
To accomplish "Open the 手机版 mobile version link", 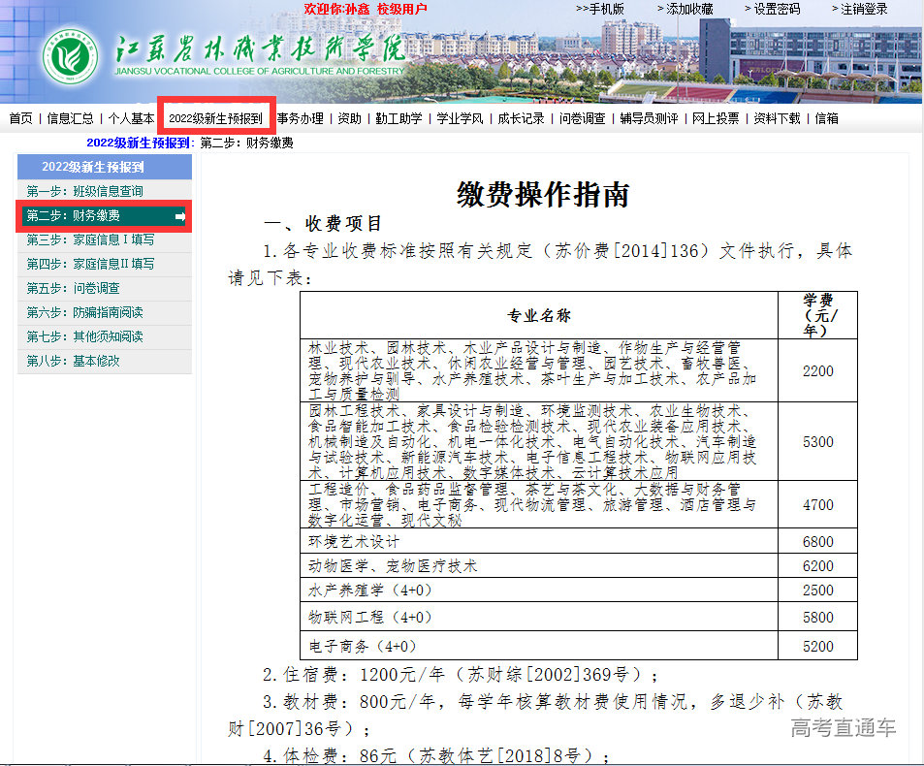I will coord(600,9).
